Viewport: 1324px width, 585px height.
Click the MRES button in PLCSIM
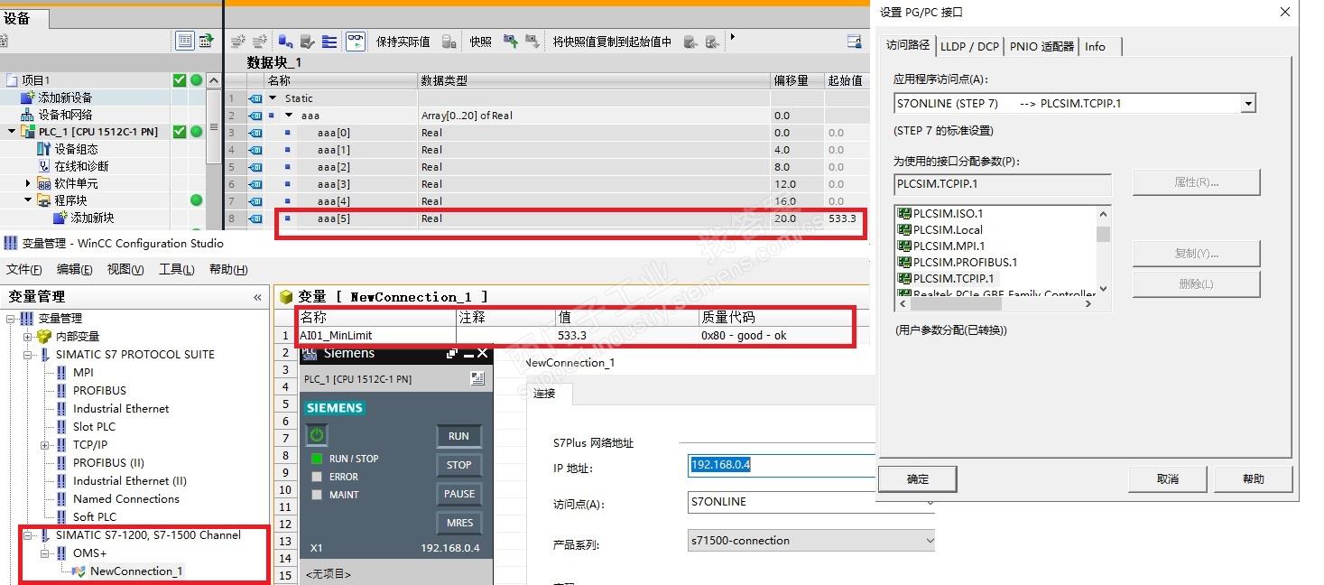458,523
